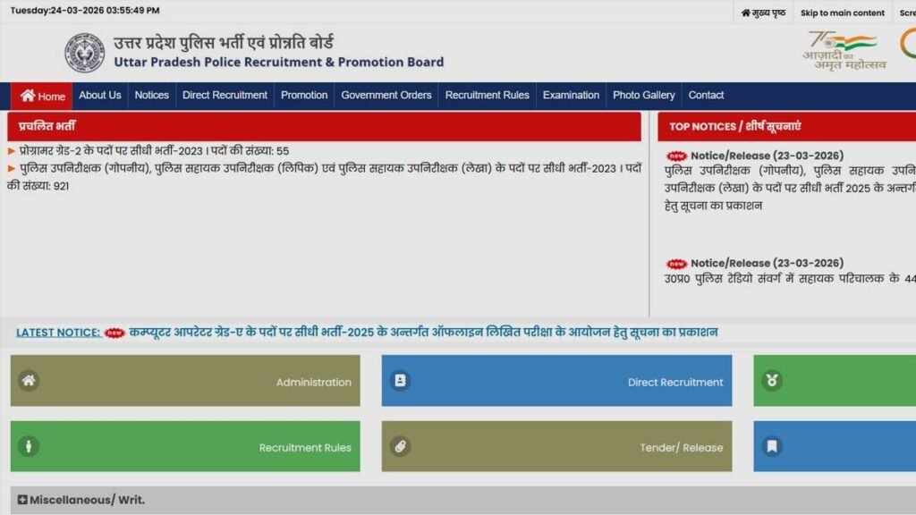Viewport: 916px width, 515px height.
Task: Click the paperclip icon on Tender/Release tile
Action: (399, 446)
